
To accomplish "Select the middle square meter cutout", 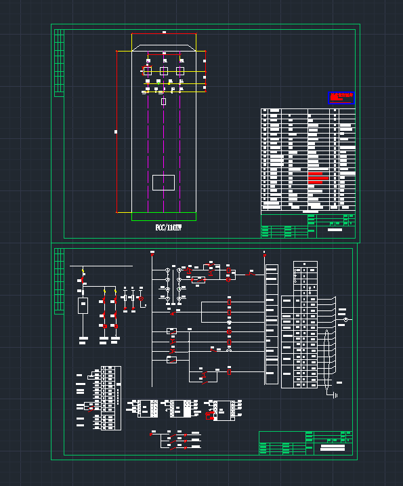I will tap(164, 71).
